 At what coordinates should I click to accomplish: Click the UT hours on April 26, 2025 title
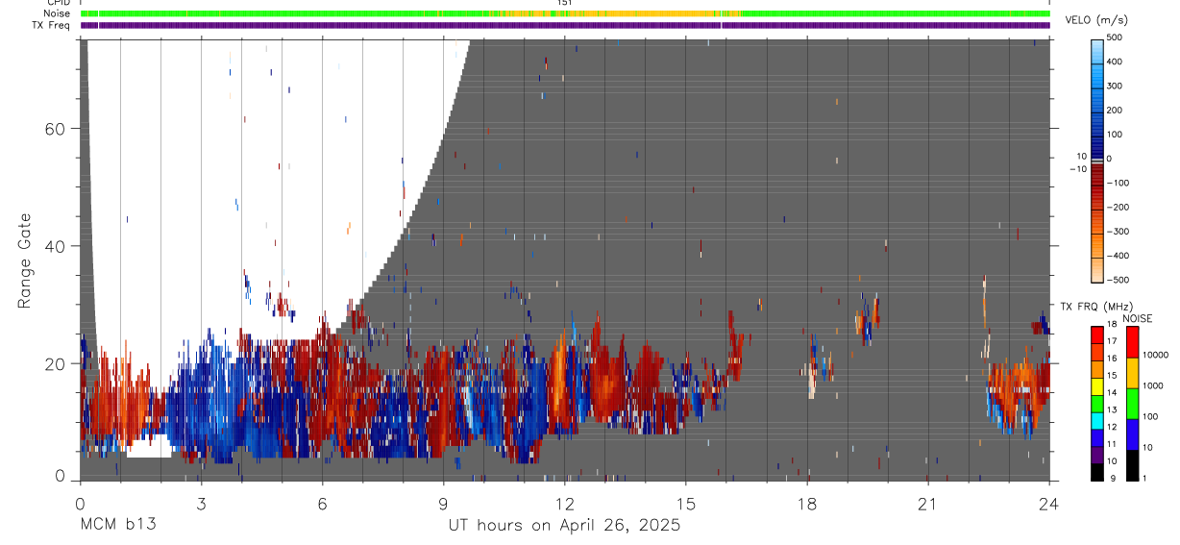[x=564, y=526]
